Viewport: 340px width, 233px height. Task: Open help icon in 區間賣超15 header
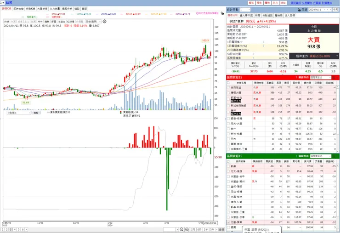coord(296,156)
